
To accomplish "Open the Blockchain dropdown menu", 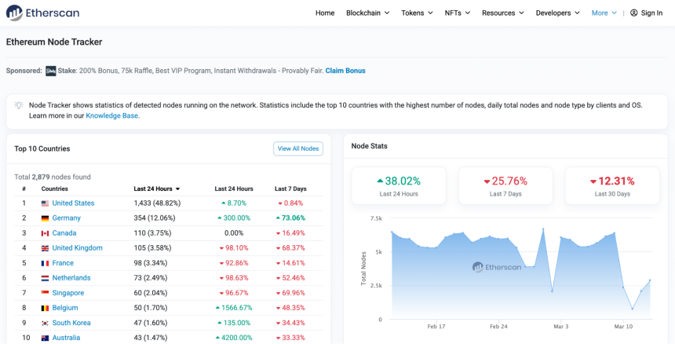I will click(x=367, y=13).
